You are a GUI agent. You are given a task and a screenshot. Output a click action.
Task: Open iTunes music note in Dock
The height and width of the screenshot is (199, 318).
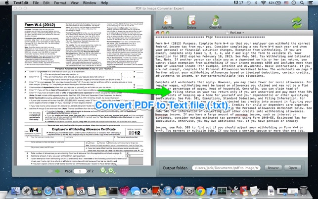(x=168, y=191)
